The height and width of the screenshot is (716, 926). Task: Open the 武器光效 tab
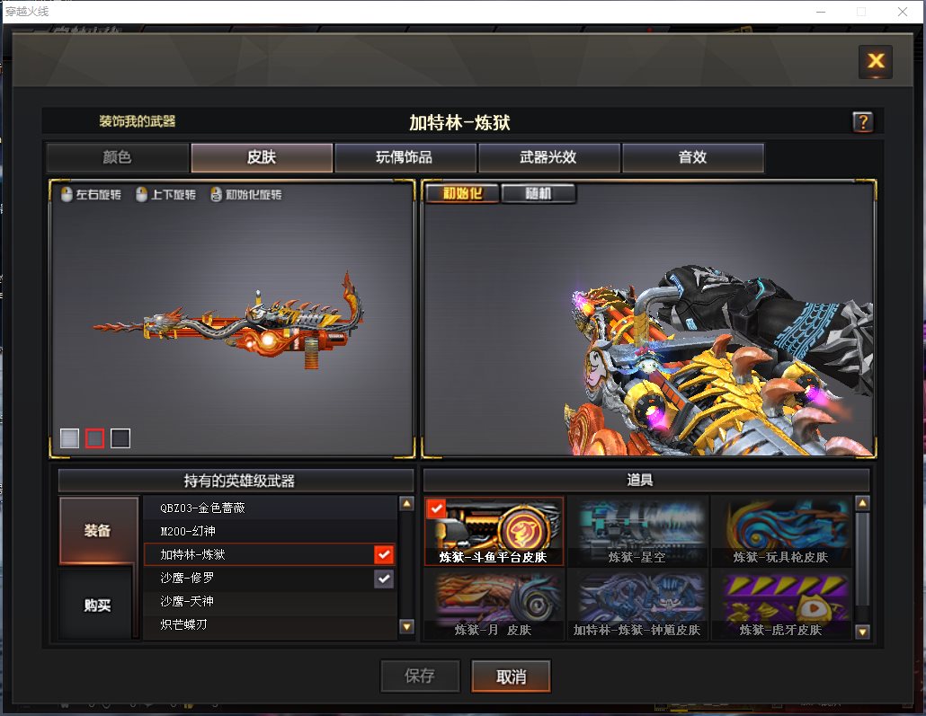coord(548,157)
